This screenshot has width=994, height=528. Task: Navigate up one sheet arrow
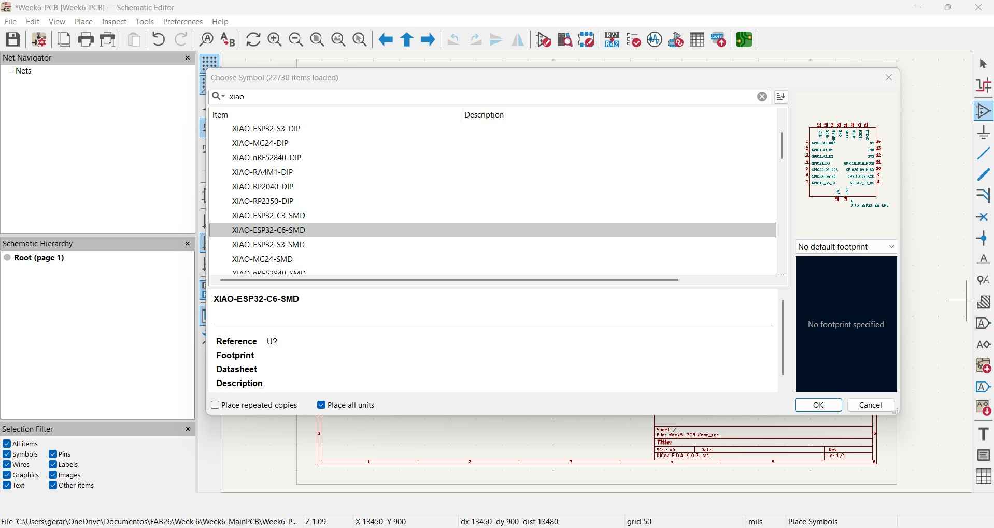(407, 40)
